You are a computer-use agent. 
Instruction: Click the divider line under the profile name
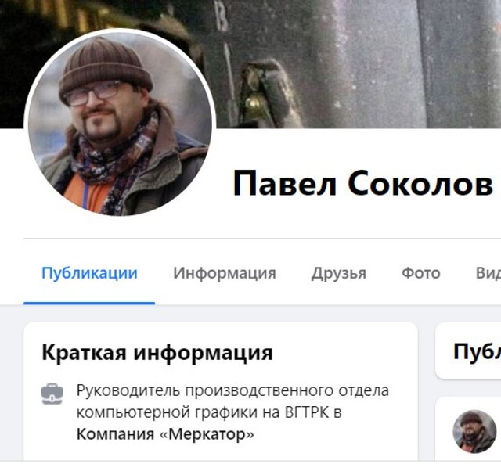(262, 239)
